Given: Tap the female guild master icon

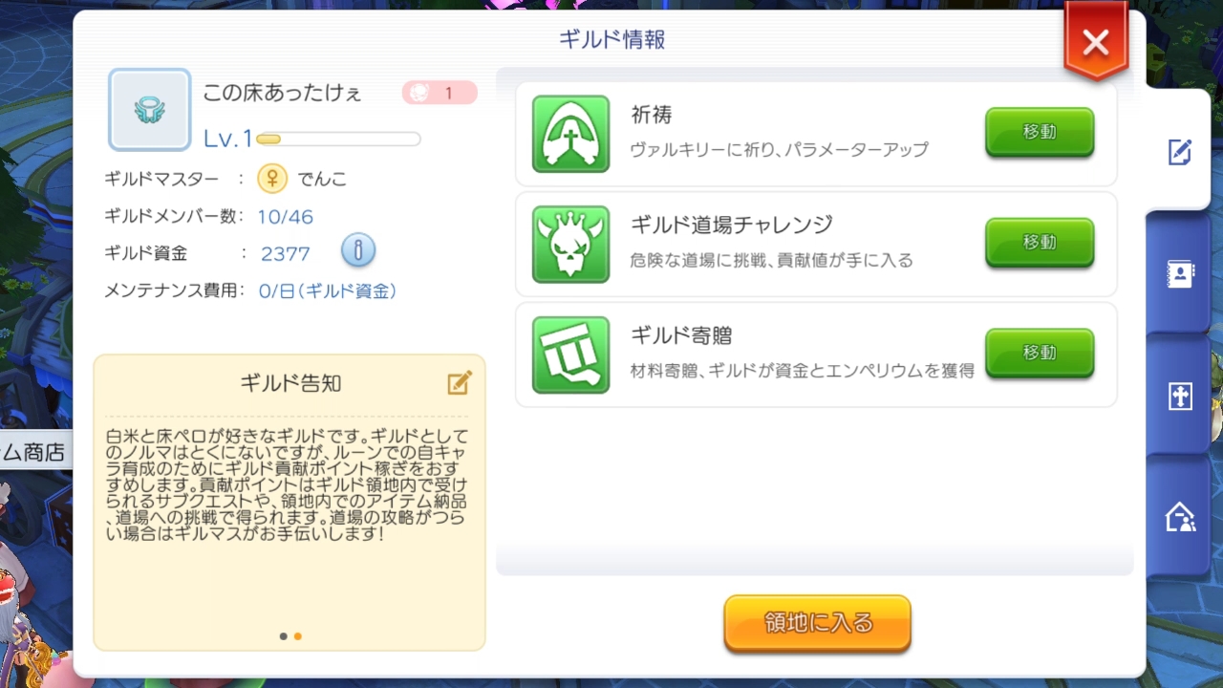Looking at the screenshot, I should [x=272, y=178].
